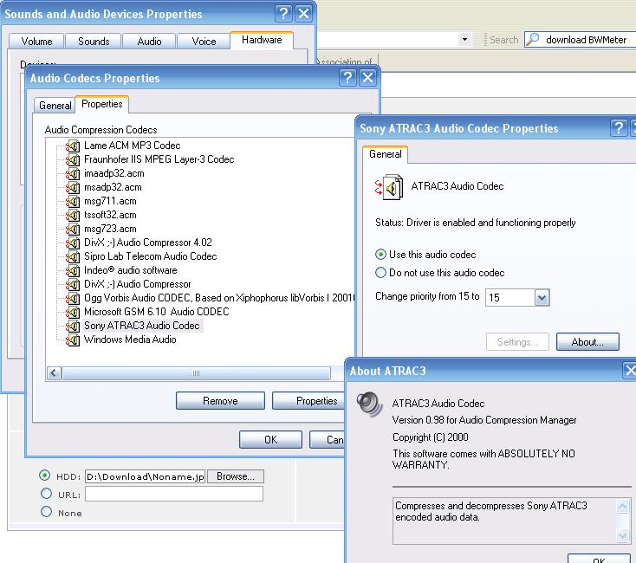Select the HDD radio option
Image resolution: width=636 pixels, height=563 pixels.
pos(44,475)
